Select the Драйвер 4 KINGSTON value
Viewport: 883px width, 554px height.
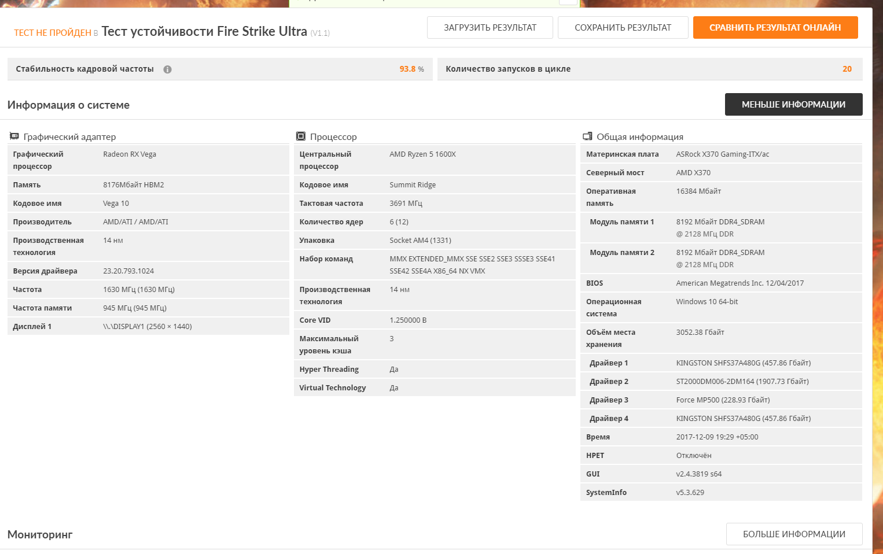point(744,419)
